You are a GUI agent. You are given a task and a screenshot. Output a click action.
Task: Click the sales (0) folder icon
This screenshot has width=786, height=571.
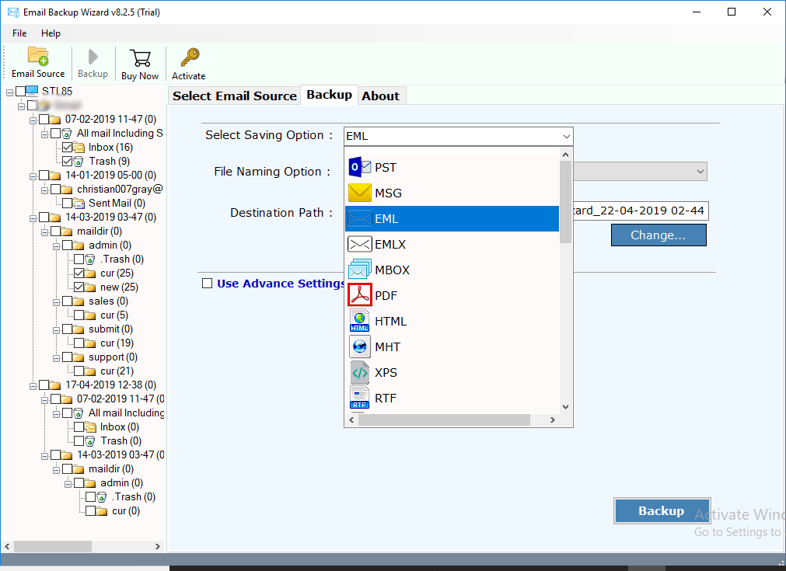tap(79, 301)
